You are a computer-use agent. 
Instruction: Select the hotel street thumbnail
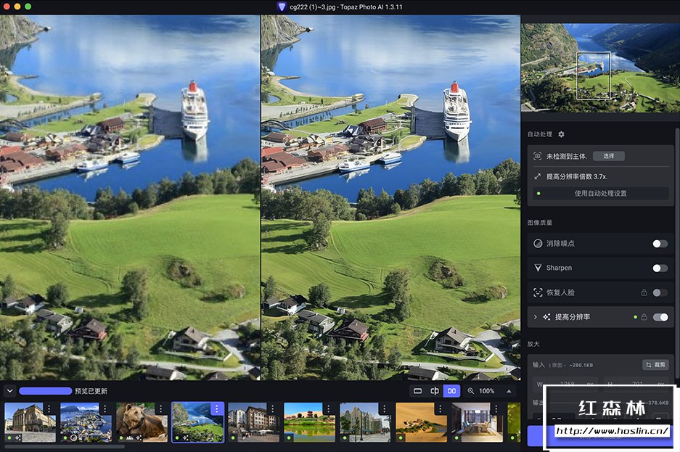coord(254,422)
